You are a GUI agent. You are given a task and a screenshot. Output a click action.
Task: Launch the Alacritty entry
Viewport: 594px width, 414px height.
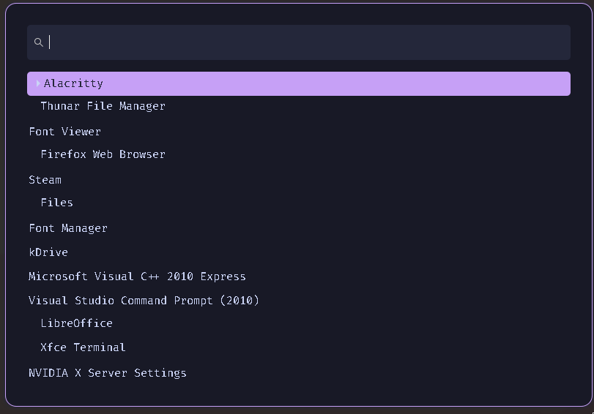[73, 83]
